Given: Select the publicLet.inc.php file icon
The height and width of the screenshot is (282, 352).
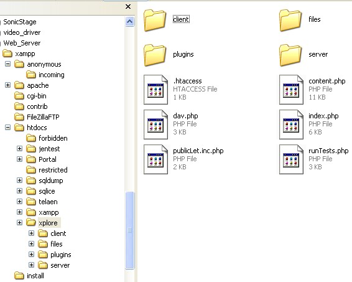Looking at the screenshot, I should point(156,159).
